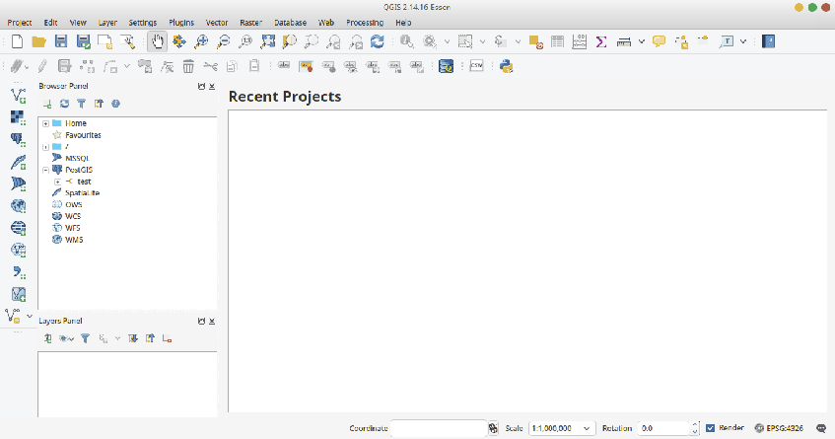
Task: Select the Zoom Out magnifier tool
Action: (x=224, y=41)
